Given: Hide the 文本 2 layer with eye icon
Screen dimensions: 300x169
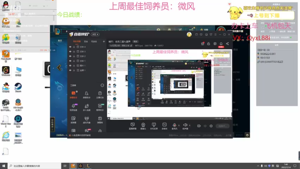Looking at the screenshot, I should pos(70,56).
